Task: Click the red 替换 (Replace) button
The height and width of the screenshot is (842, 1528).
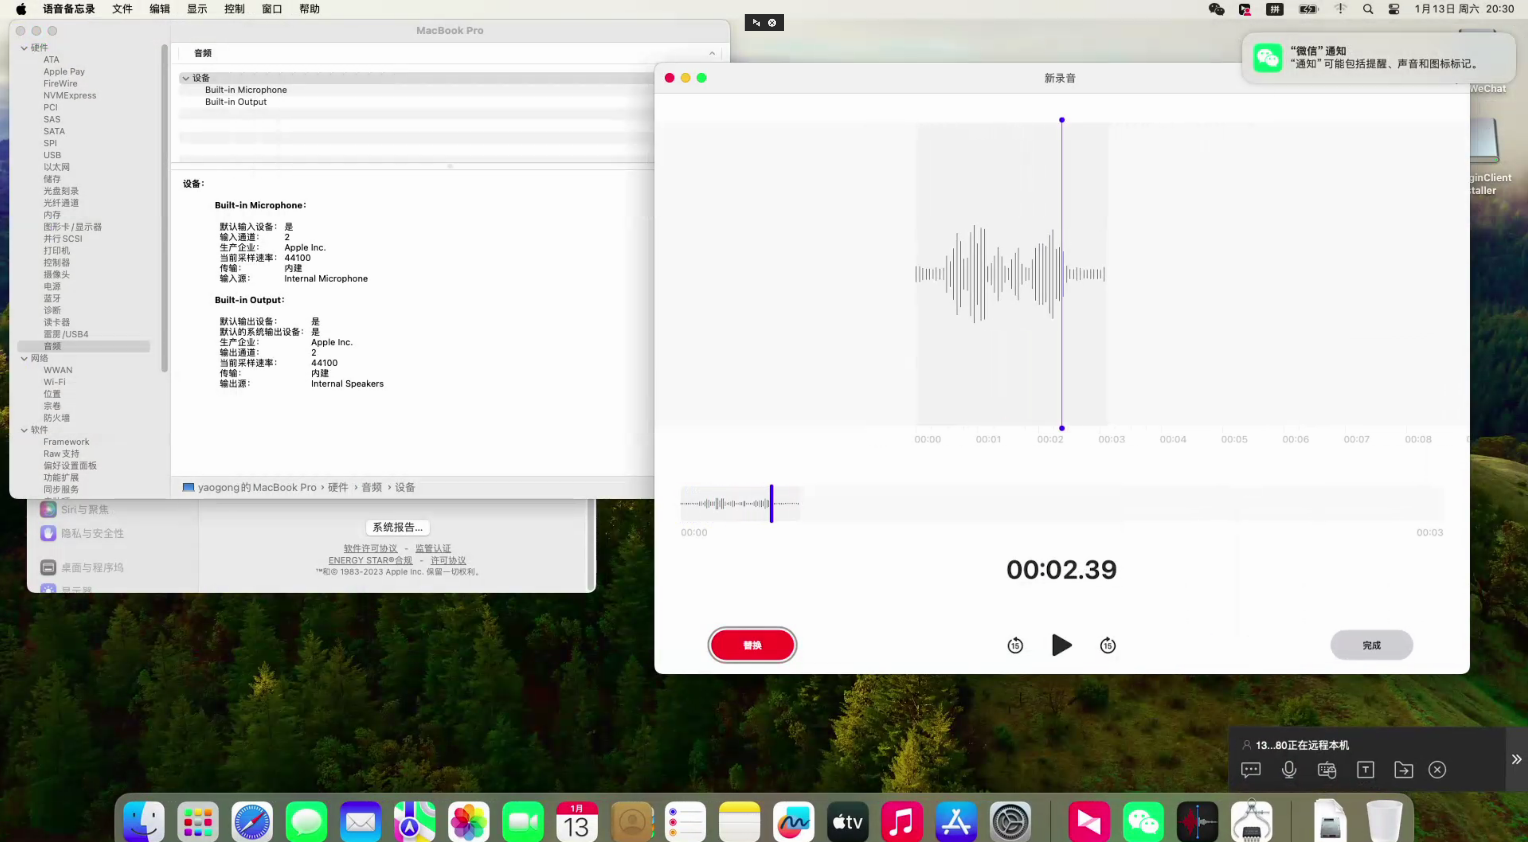Action: (x=752, y=645)
